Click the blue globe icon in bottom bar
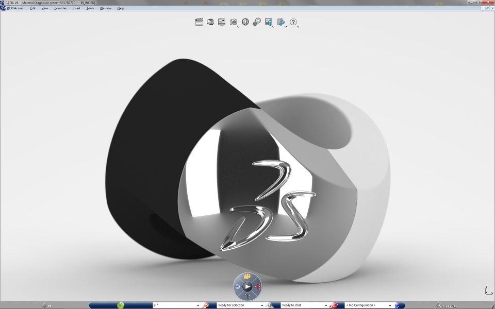Image resolution: width=495 pixels, height=309 pixels. click(x=398, y=305)
